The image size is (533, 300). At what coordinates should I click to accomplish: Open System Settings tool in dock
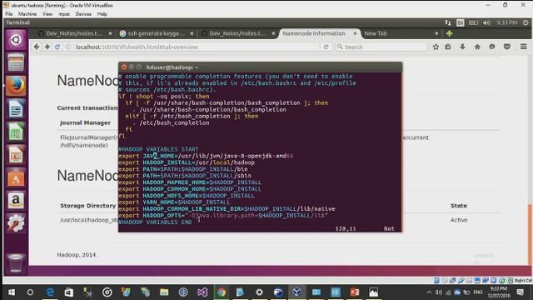click(x=16, y=223)
